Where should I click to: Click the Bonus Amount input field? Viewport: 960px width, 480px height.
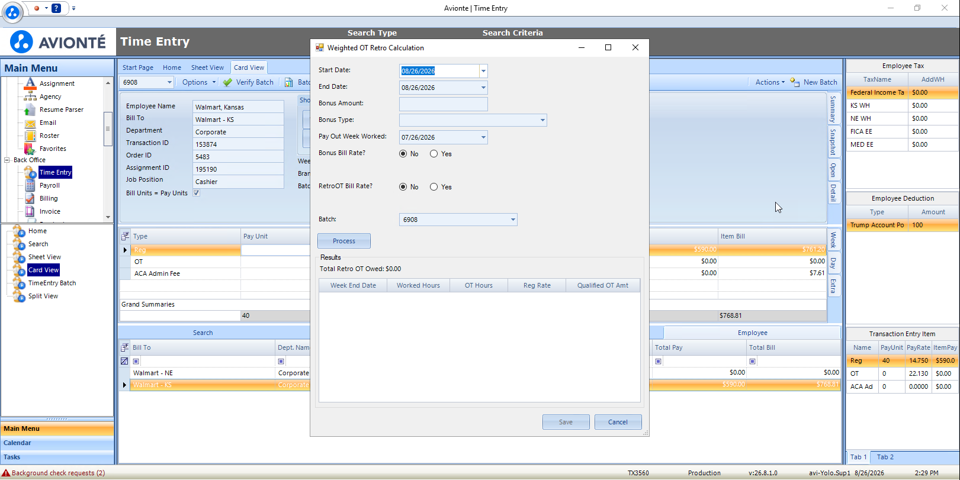pyautogui.click(x=444, y=104)
